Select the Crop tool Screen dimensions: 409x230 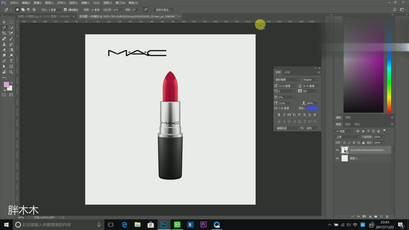coord(4,33)
